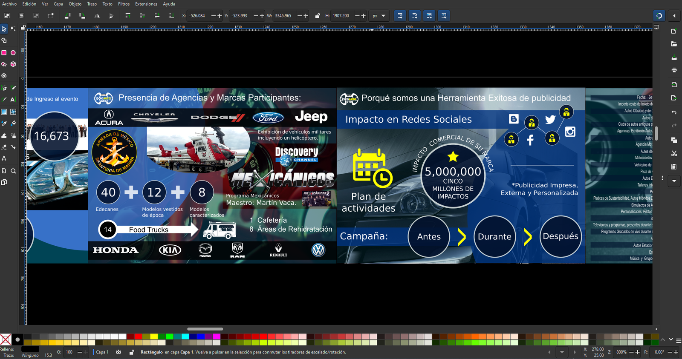Choose the Spiral tool
This screenshot has height=359, width=682.
point(4,76)
